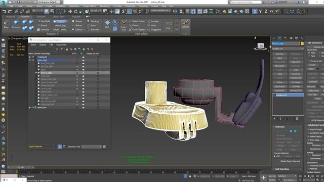Toggle Smooth Result checkbox
This screenshot has height=182, width=324.
coord(308,129)
